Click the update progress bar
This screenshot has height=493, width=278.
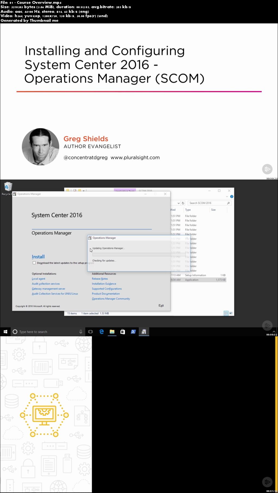pos(139,255)
